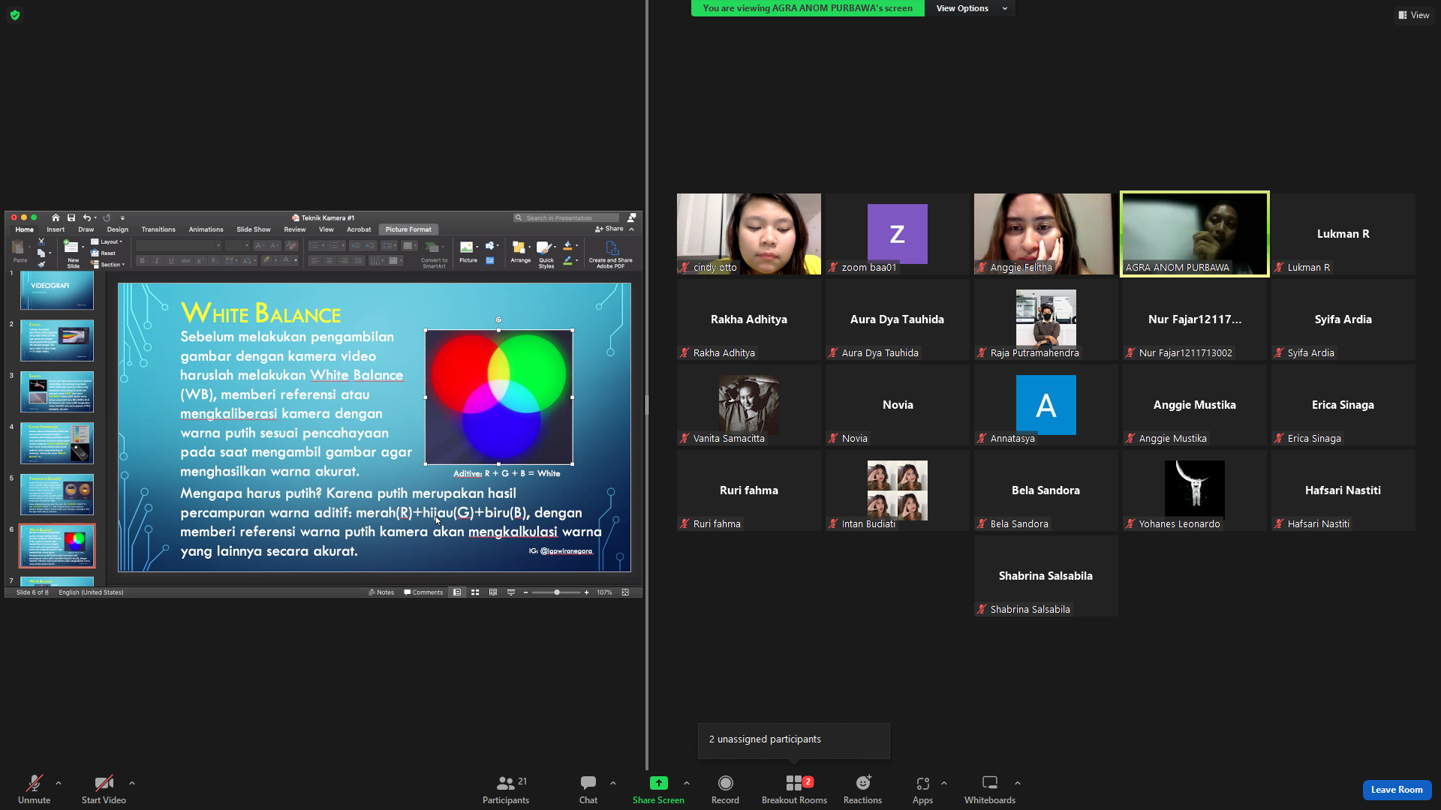Click Share button in PowerPoint
Image resolution: width=1441 pixels, height=810 pixels.
coord(609,229)
